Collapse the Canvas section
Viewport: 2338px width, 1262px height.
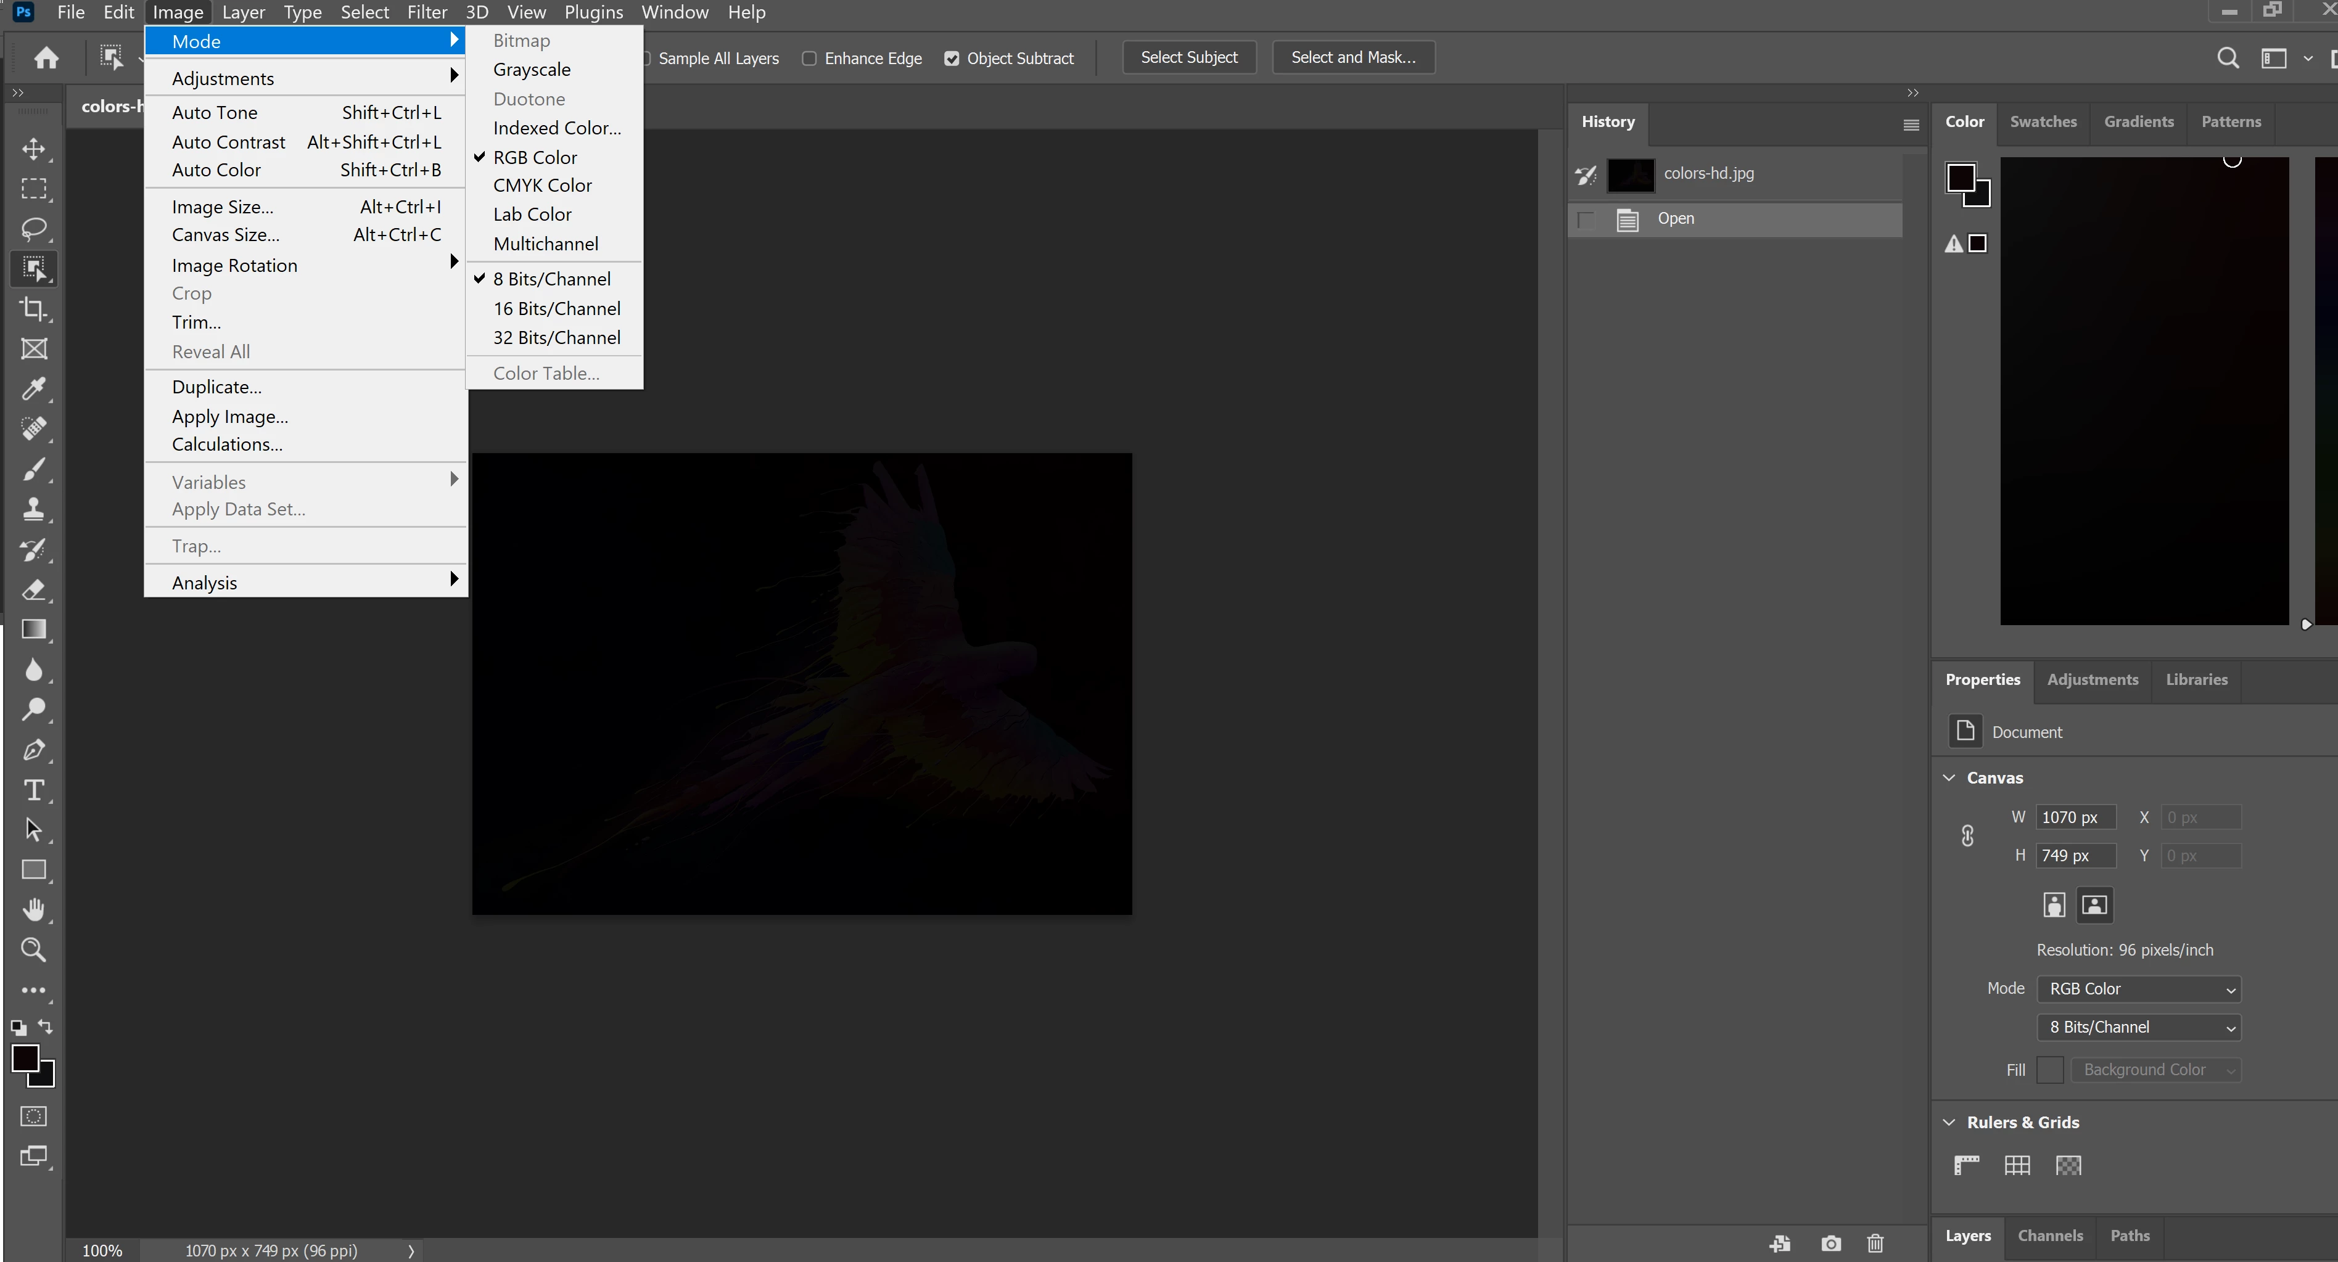click(x=1949, y=777)
